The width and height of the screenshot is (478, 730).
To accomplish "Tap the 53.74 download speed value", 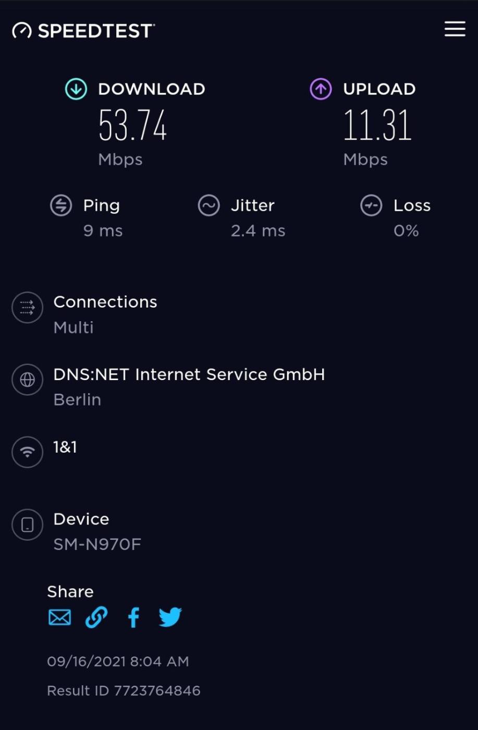I will (133, 126).
